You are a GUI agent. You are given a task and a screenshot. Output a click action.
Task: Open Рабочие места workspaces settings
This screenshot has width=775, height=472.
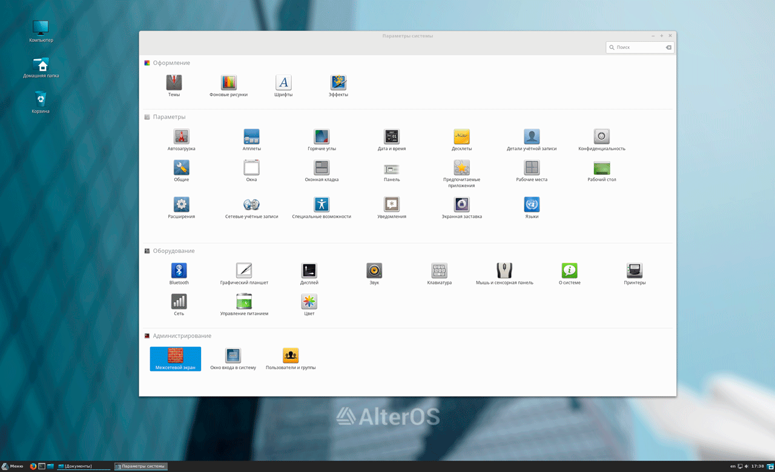coord(532,171)
